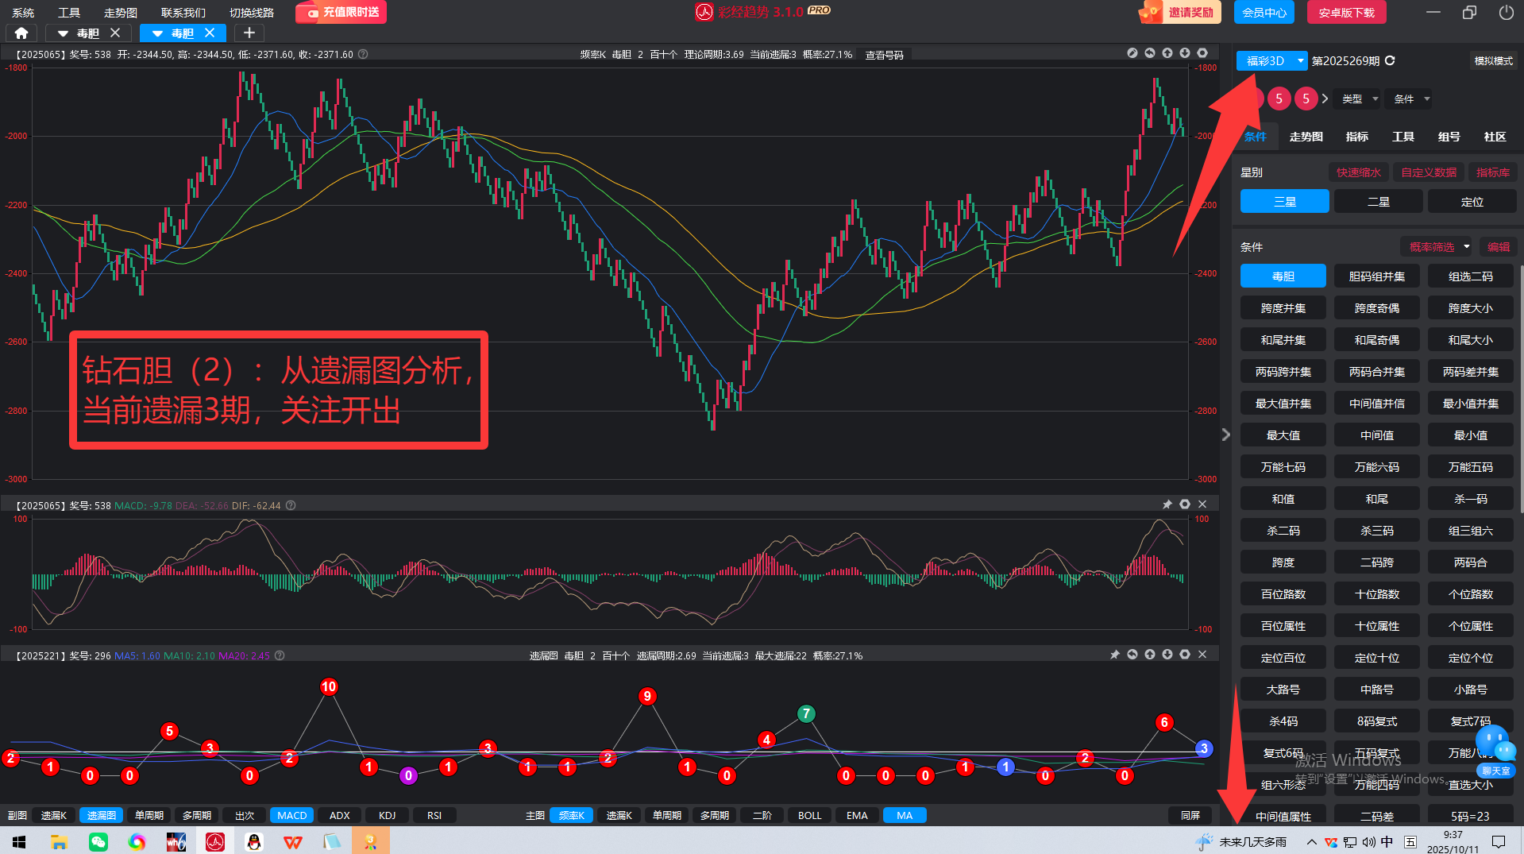1524x854 pixels.
Task: Click the pencil edit icon above main chart
Action: coord(1132,53)
